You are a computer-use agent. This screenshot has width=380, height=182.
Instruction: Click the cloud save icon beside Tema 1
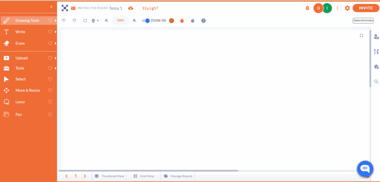tap(131, 8)
